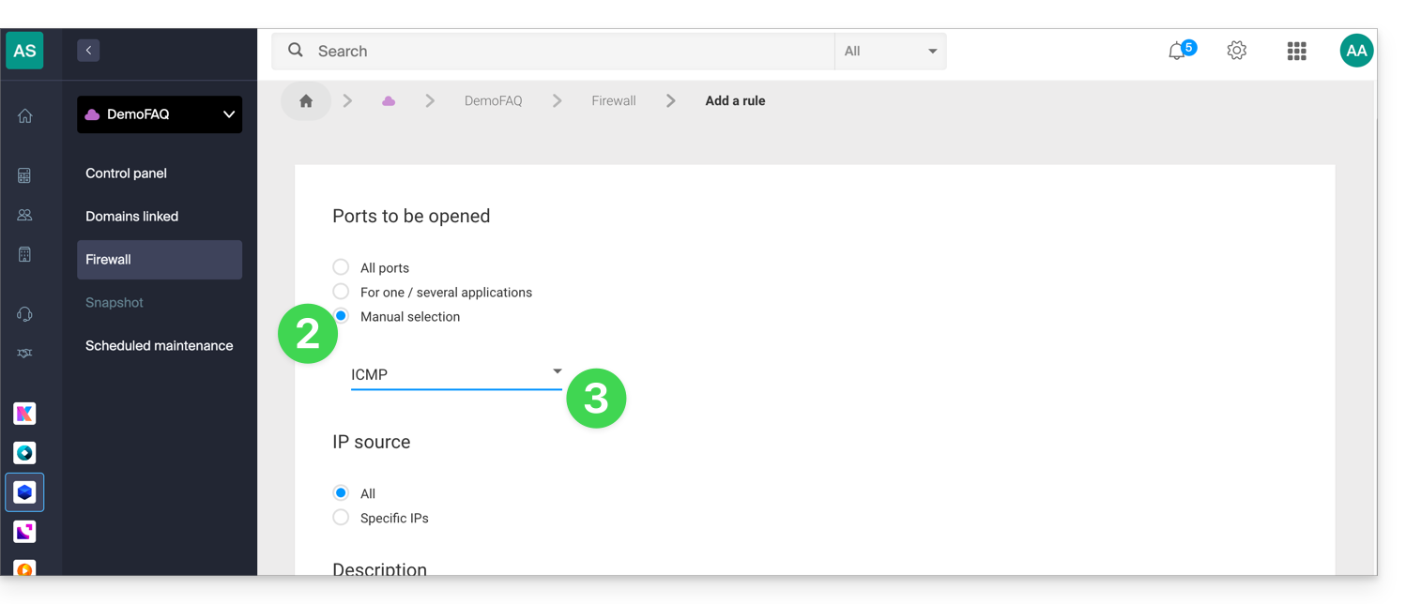Expand the DemoFAQ server selector
This screenshot has width=1406, height=604.
point(160,114)
